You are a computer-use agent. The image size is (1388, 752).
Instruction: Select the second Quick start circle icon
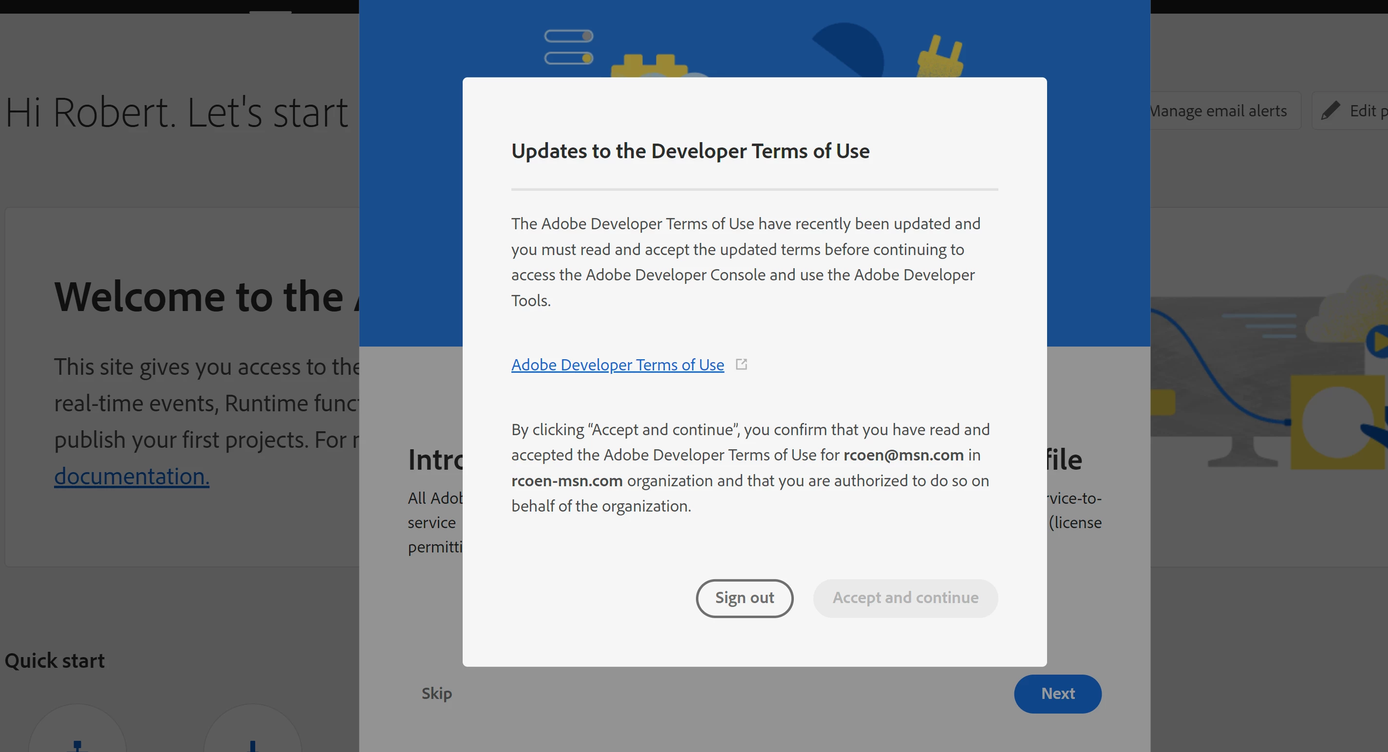pos(252,732)
